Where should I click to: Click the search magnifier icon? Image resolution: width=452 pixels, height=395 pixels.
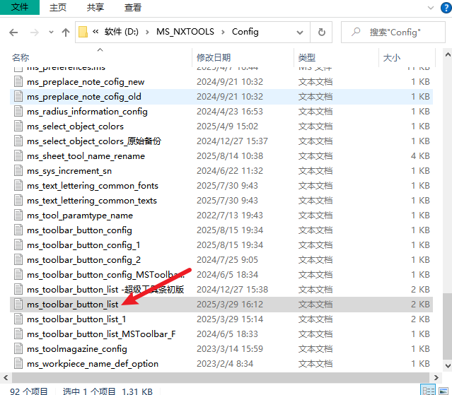pos(356,32)
